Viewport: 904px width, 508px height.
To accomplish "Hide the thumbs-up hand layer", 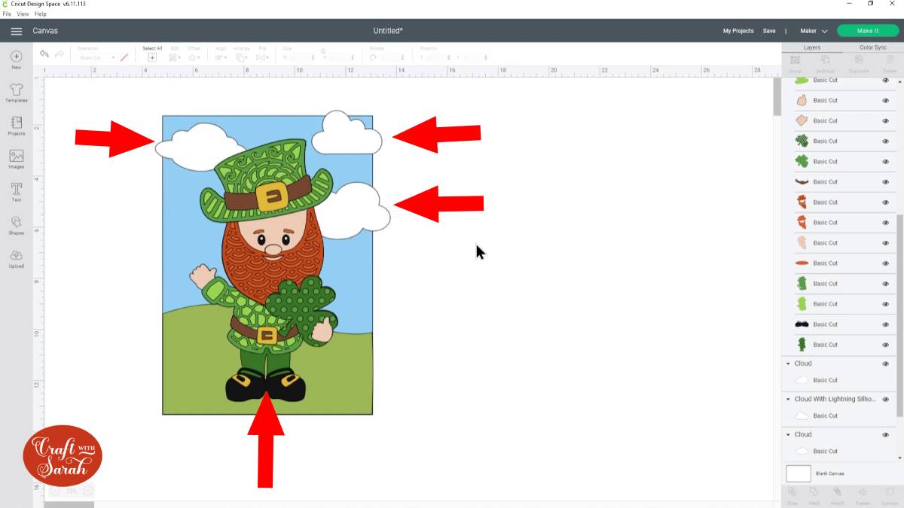I will coord(885,100).
